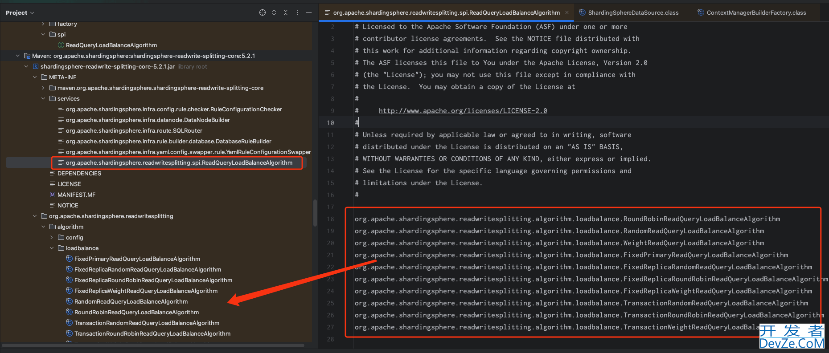Viewport: 829px width, 353px height.
Task: Open the MANIFEST.MF file
Action: coord(76,195)
